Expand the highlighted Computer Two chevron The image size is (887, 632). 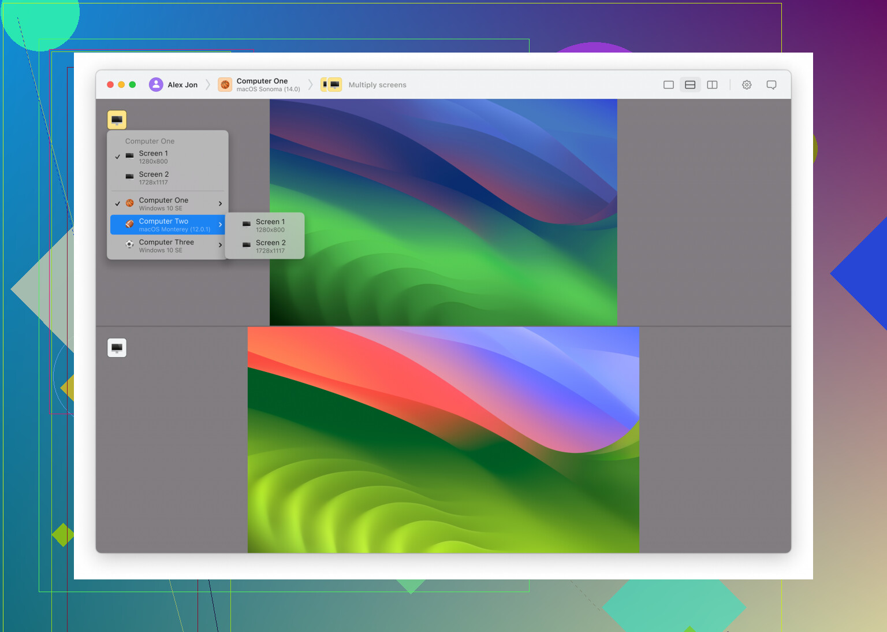[x=220, y=225]
